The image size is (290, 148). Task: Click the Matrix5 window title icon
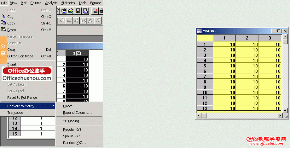pos(199,31)
